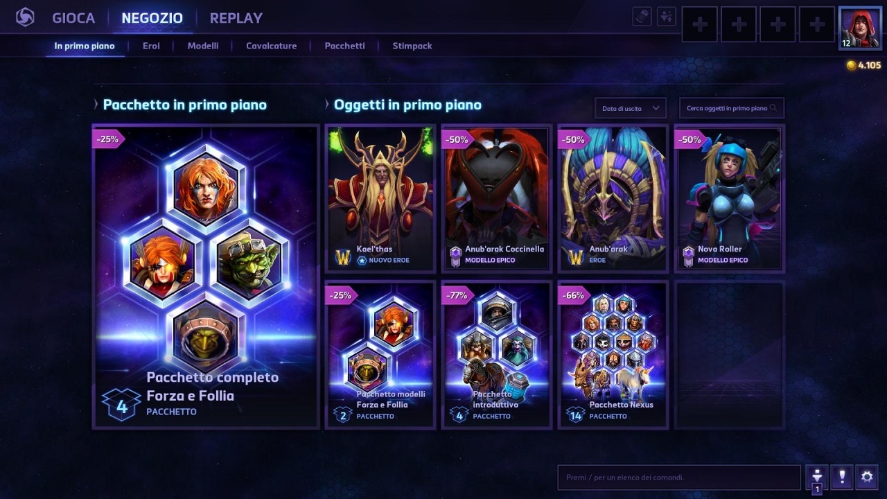Click the magnifier icon in search field
The height and width of the screenshot is (499, 887).
[x=774, y=108]
